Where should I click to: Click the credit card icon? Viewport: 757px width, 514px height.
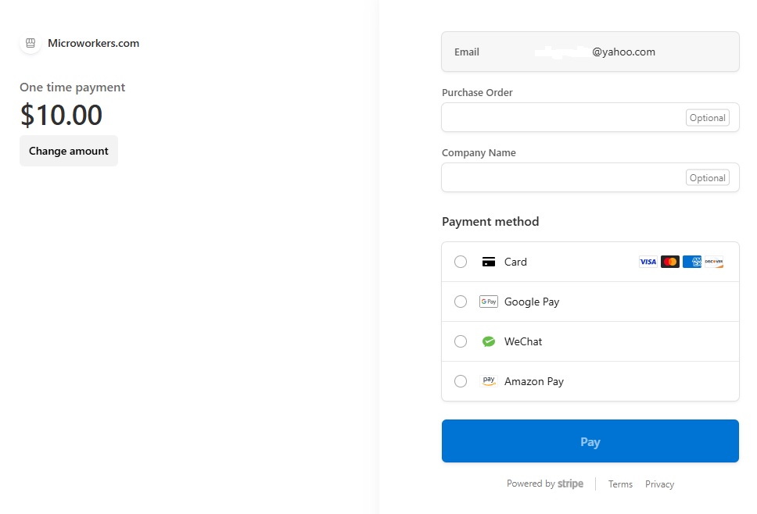click(489, 262)
